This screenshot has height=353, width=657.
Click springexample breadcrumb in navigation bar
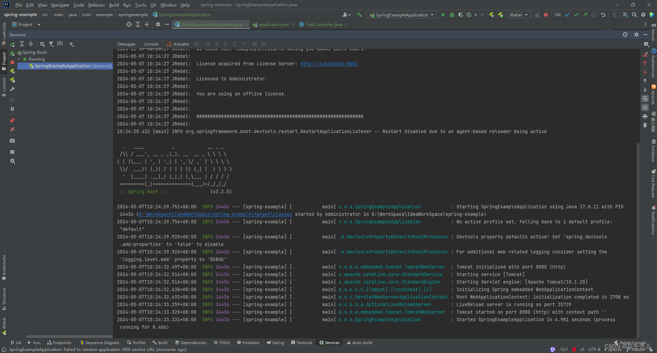tap(133, 15)
